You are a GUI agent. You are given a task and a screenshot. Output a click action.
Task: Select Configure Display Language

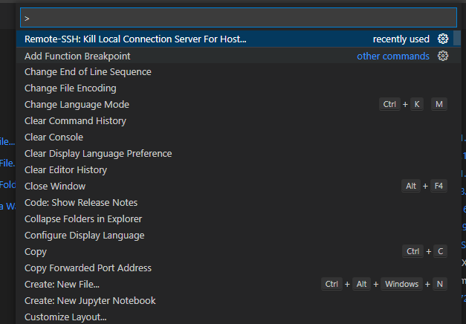coord(85,236)
